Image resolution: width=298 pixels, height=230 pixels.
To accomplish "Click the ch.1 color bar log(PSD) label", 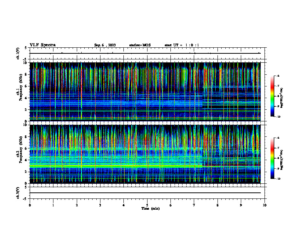I will (282, 98).
